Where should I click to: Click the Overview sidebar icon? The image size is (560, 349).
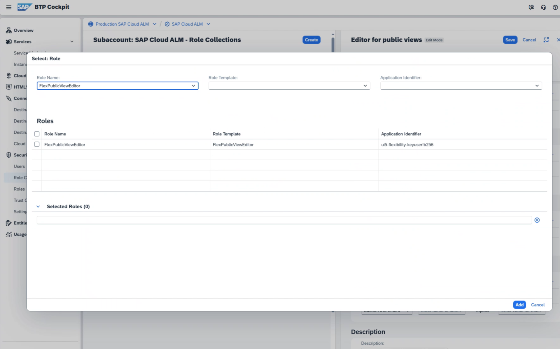click(9, 30)
